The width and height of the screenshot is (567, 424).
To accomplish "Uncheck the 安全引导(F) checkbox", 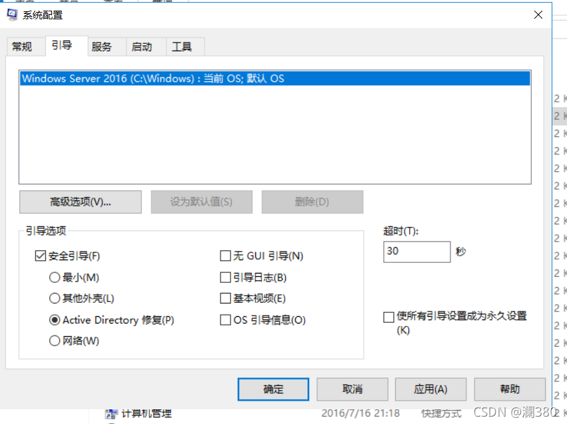I will pyautogui.click(x=41, y=256).
